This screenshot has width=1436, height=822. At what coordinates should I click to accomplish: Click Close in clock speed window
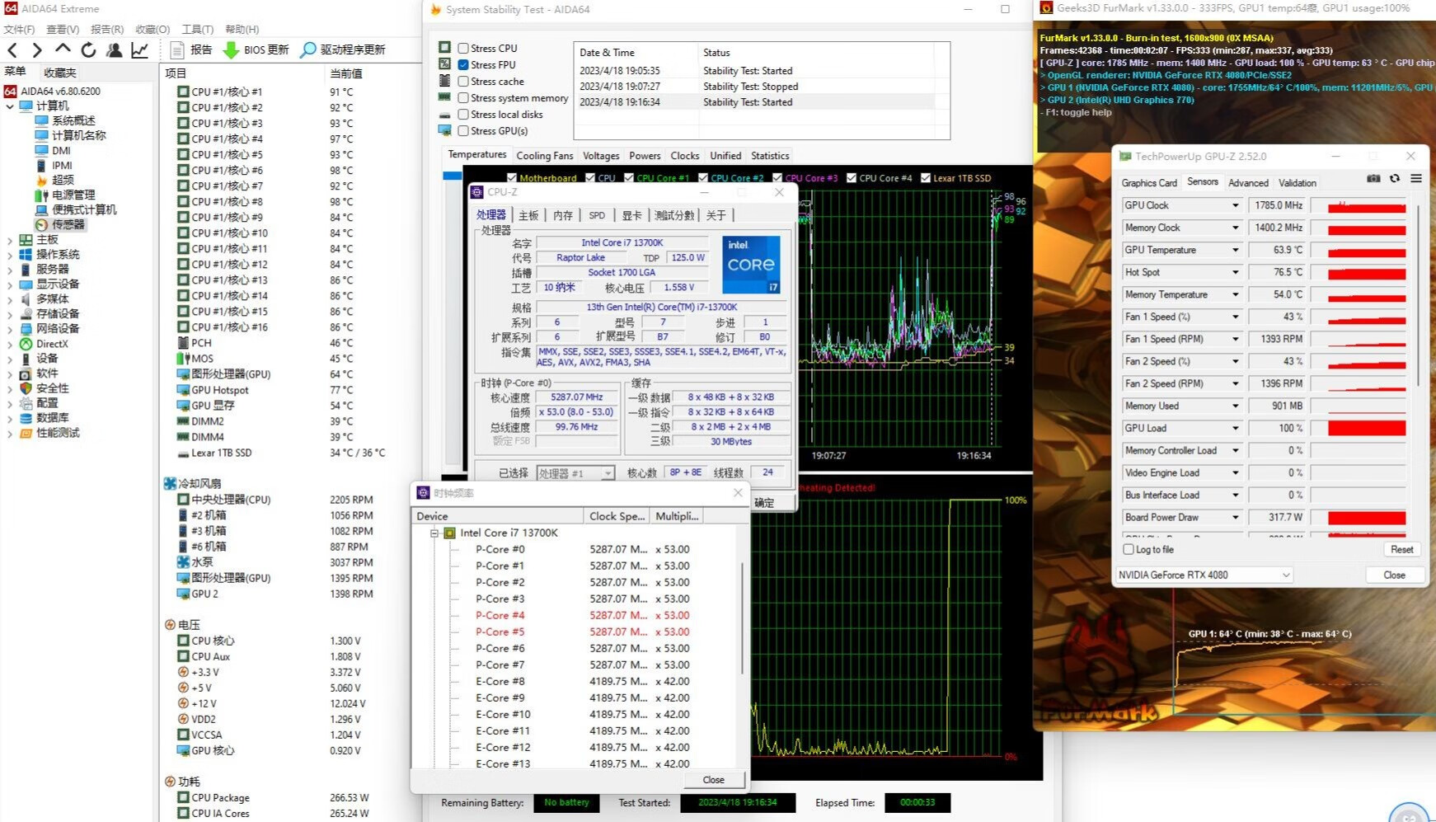tap(713, 780)
